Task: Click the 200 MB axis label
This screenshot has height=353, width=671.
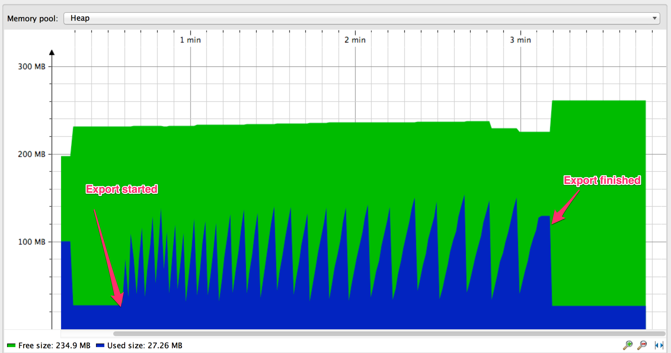Action: [x=32, y=154]
